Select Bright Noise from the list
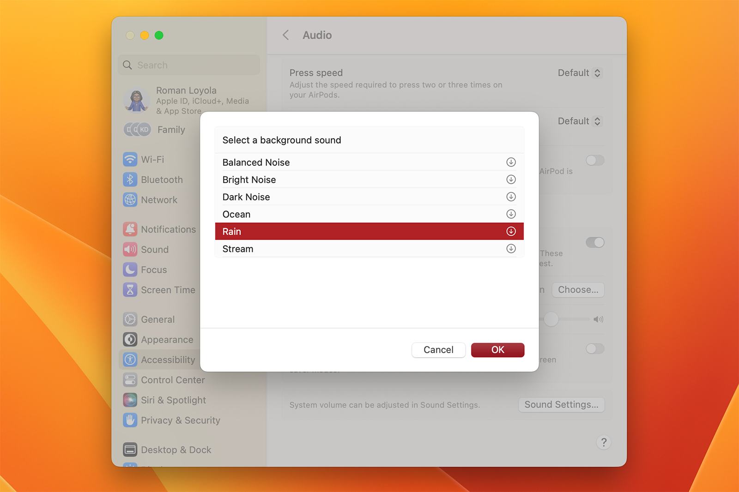Viewport: 739px width, 492px height. pyautogui.click(x=369, y=180)
